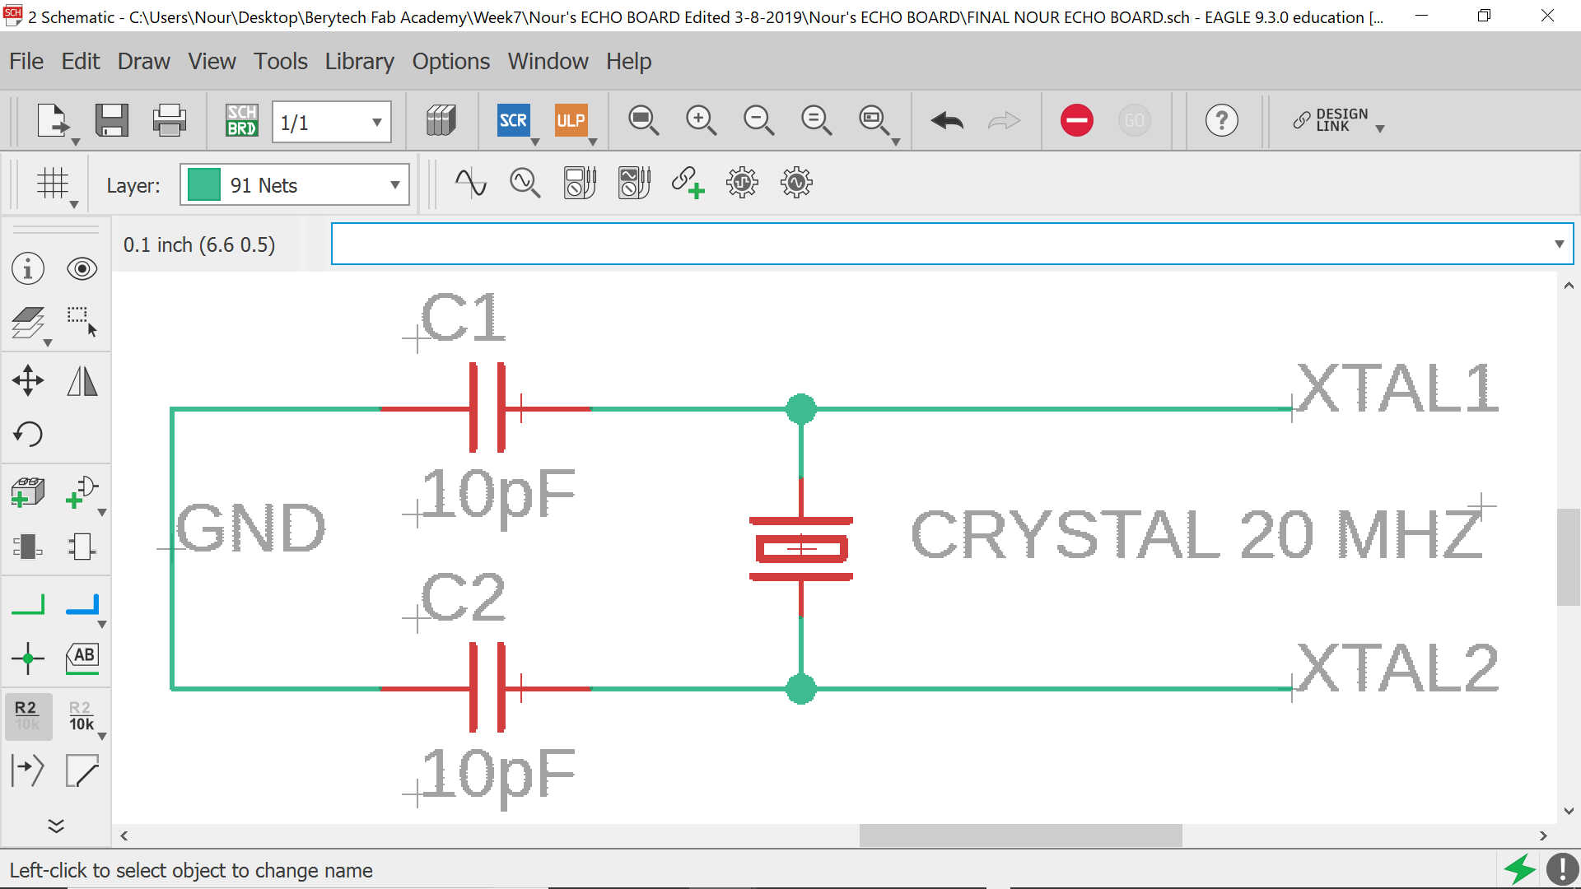1581x889 pixels.
Task: Click the green Layer color swatch
Action: (x=204, y=185)
